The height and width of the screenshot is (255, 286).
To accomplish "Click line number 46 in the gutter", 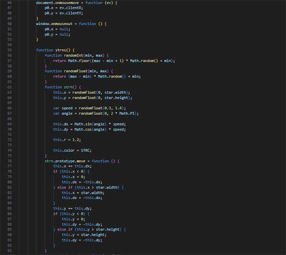I will click(x=10, y=3).
